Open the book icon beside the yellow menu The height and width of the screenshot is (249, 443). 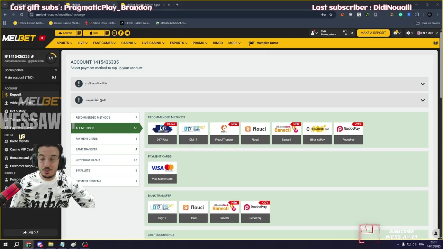point(436,43)
